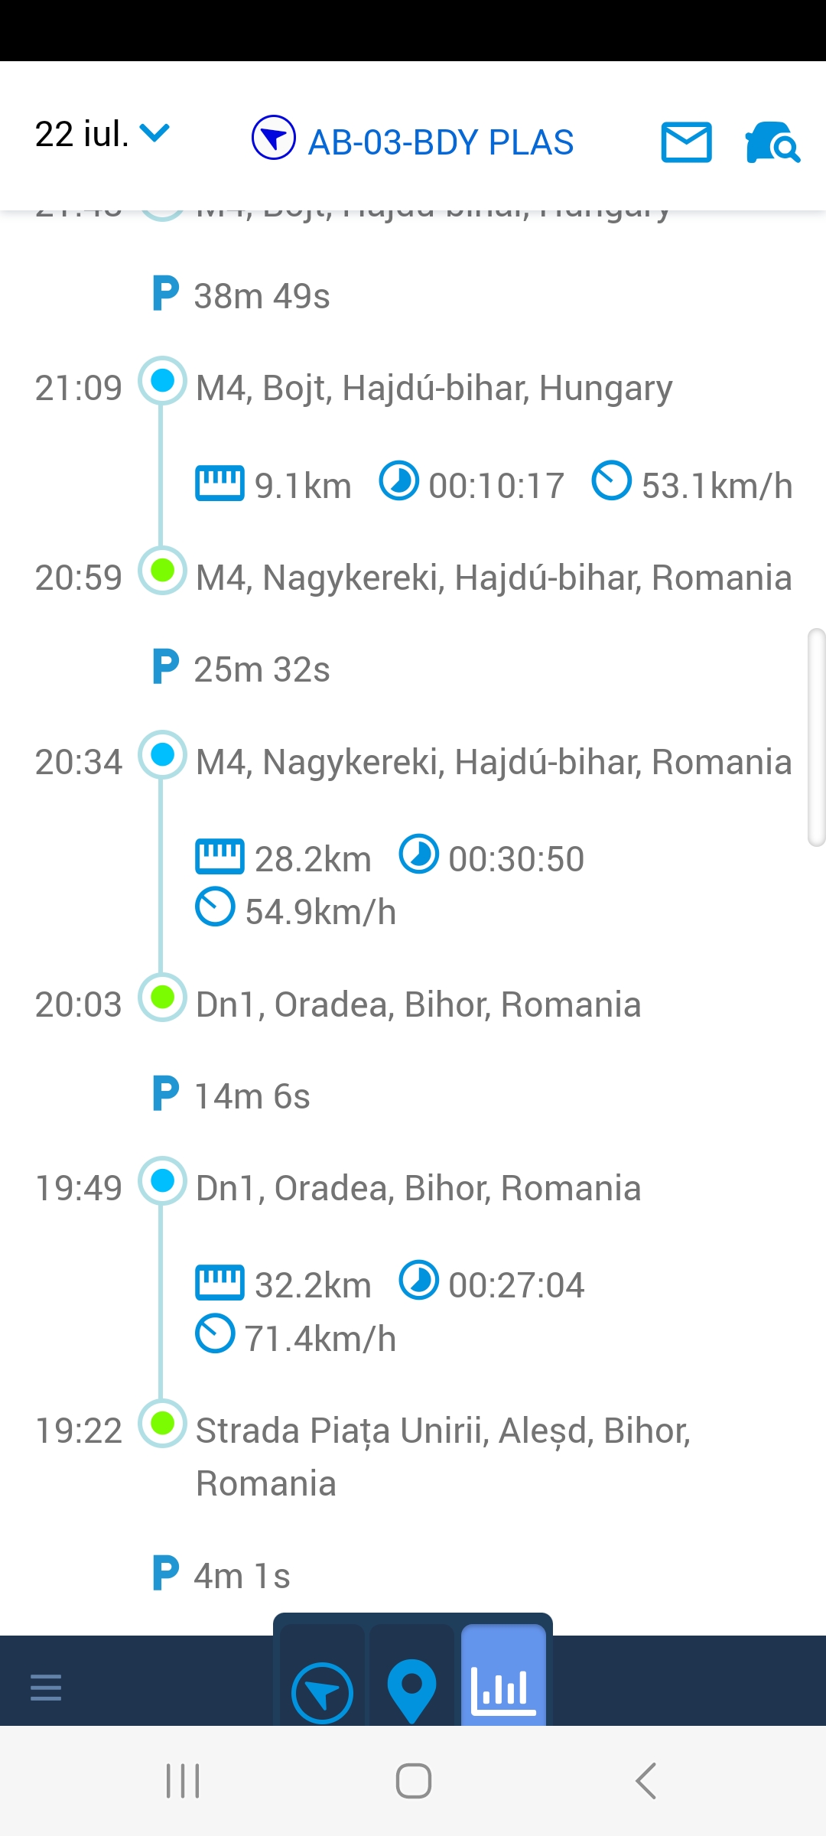
Task: Tap the parking icon beside 25m 32s
Action: (x=165, y=667)
